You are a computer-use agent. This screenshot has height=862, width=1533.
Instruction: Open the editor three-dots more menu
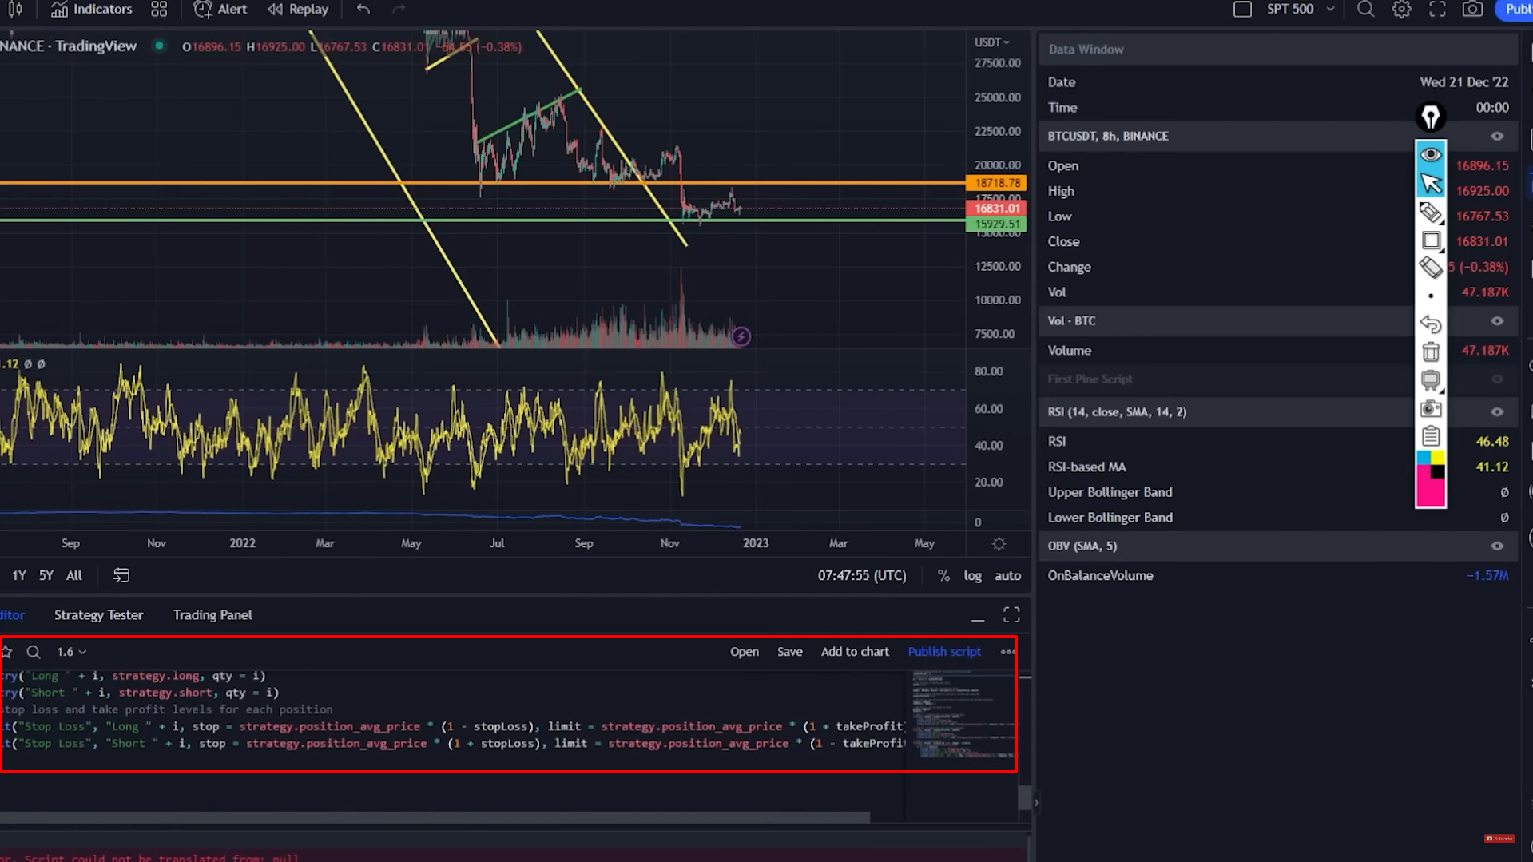[x=1008, y=652]
